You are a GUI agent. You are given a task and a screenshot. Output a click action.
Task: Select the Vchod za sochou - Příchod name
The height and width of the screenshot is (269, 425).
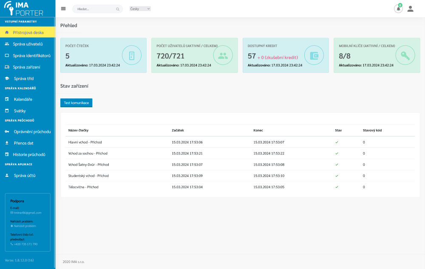click(88, 153)
